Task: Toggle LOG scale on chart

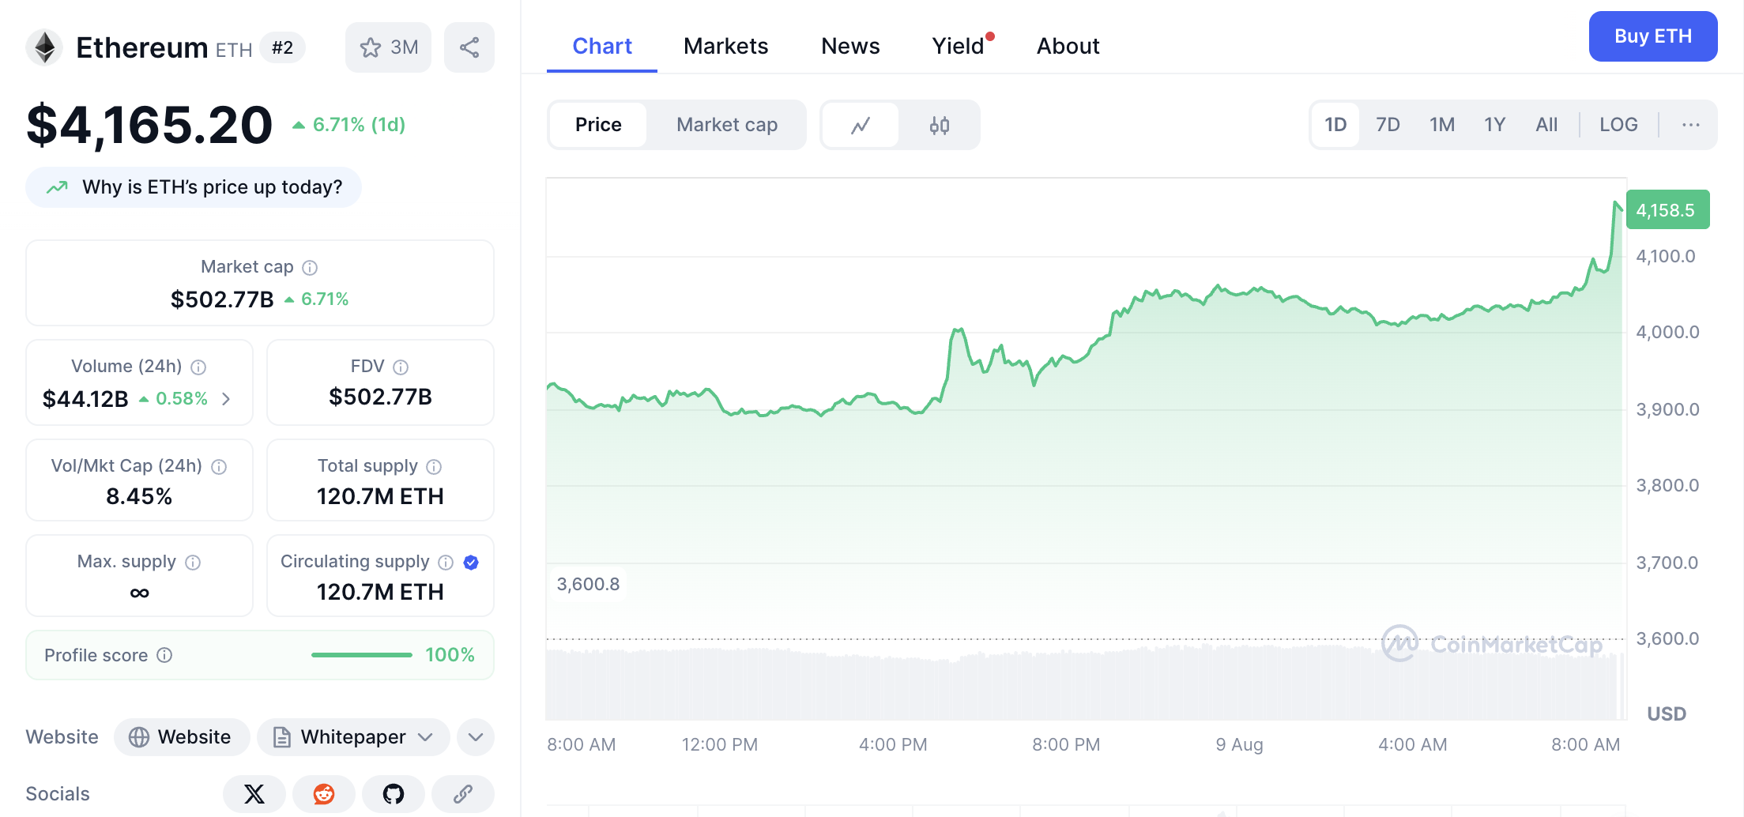Action: [x=1618, y=125]
